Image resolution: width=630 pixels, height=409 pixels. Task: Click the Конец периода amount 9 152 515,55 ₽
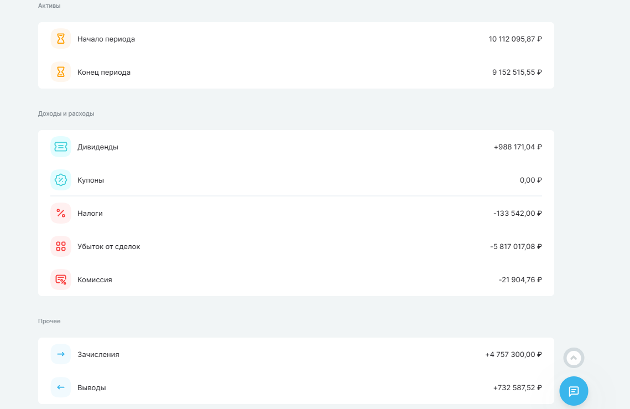[x=517, y=73]
